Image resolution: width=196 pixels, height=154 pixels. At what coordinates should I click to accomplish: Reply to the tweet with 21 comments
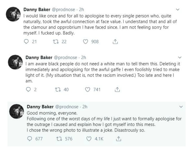[27, 42]
